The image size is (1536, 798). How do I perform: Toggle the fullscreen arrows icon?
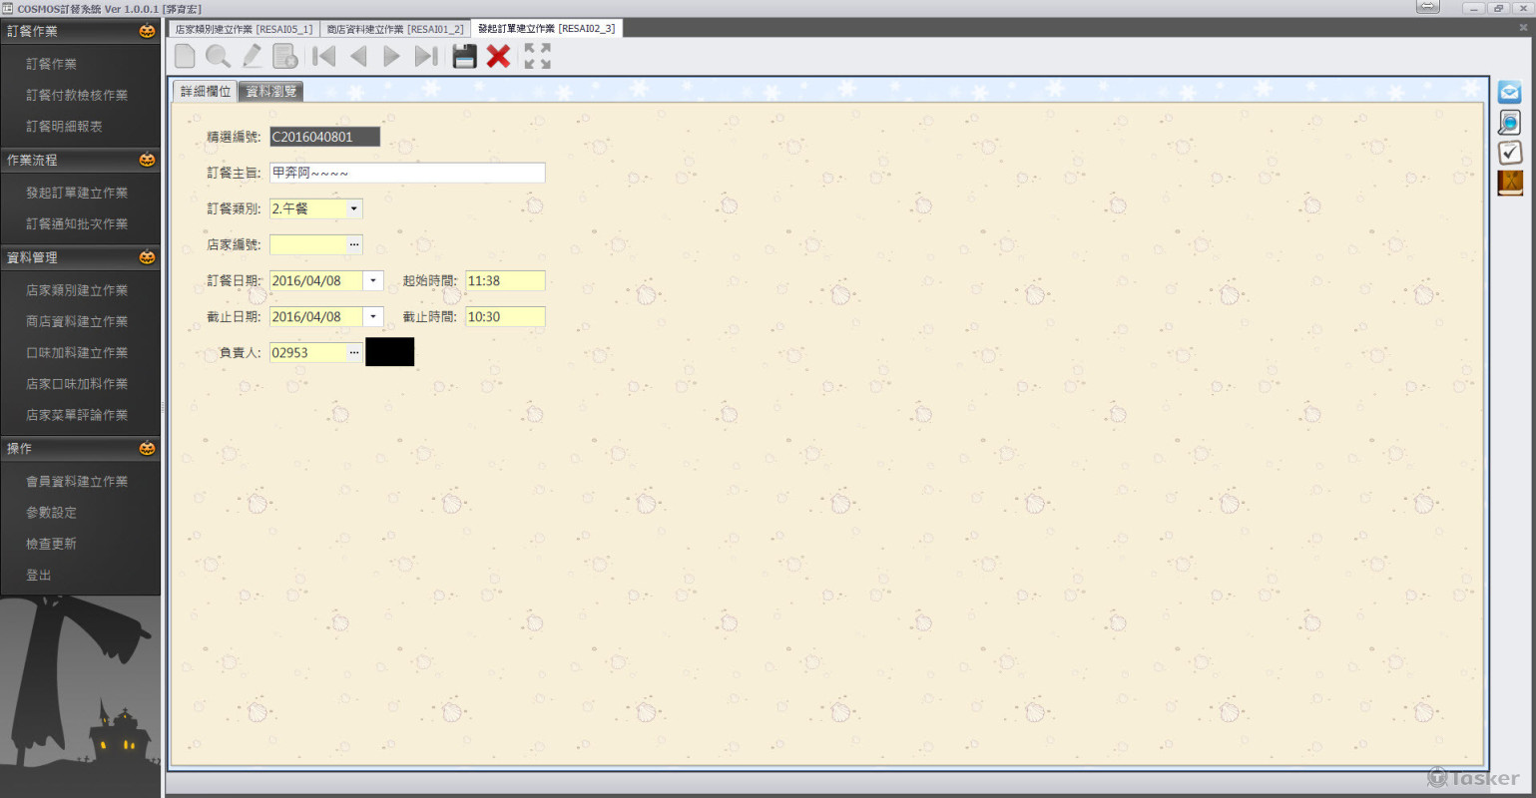[x=537, y=56]
